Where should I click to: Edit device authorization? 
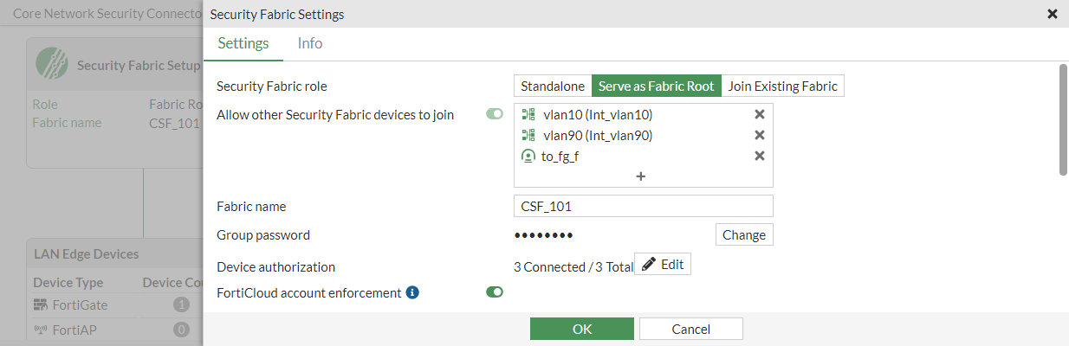pos(663,265)
